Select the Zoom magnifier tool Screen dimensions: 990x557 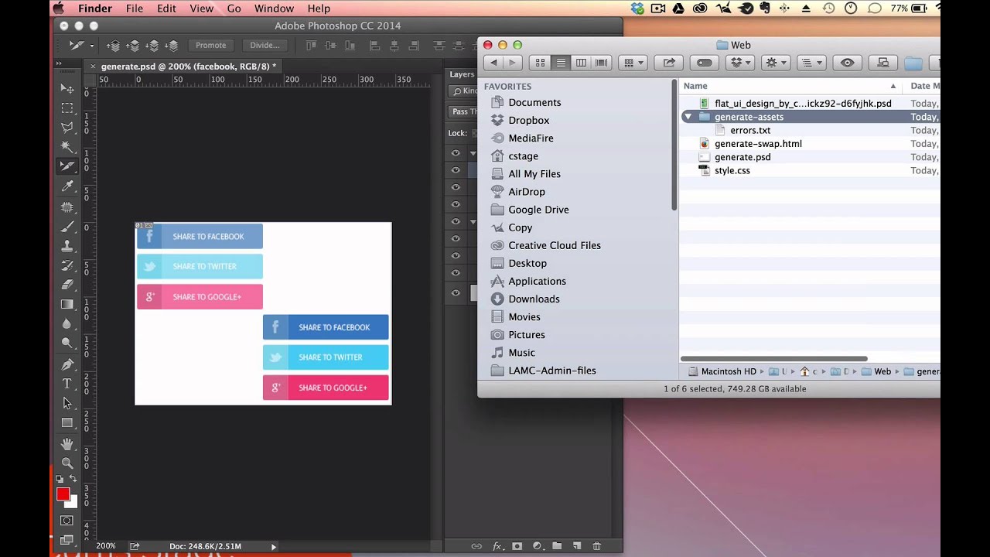click(67, 463)
